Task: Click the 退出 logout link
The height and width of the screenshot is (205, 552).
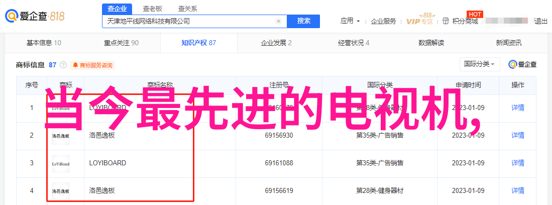Action: pyautogui.click(x=541, y=21)
